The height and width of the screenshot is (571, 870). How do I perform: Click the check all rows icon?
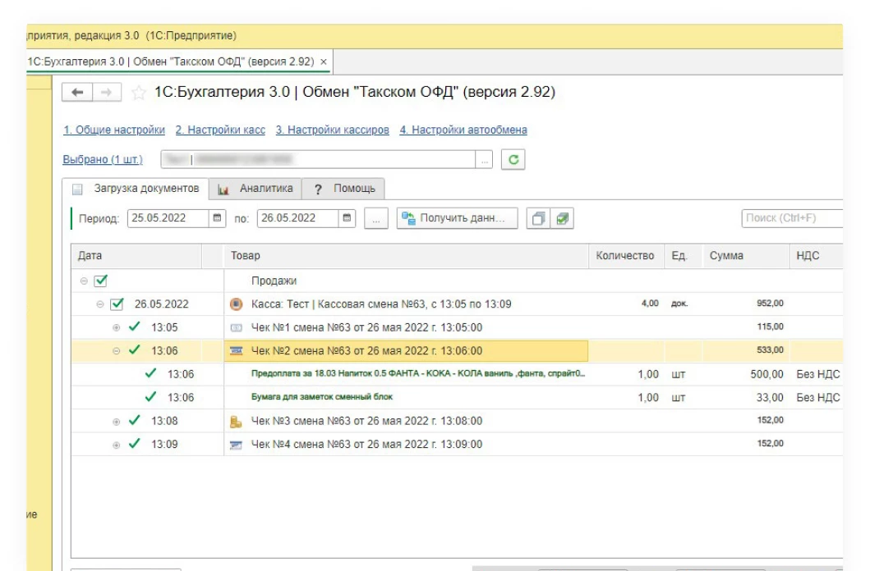[x=563, y=218]
